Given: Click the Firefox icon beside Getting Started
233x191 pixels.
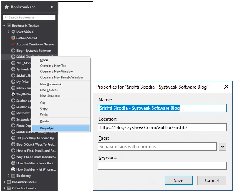Looking at the screenshot, I should coord(13,38).
